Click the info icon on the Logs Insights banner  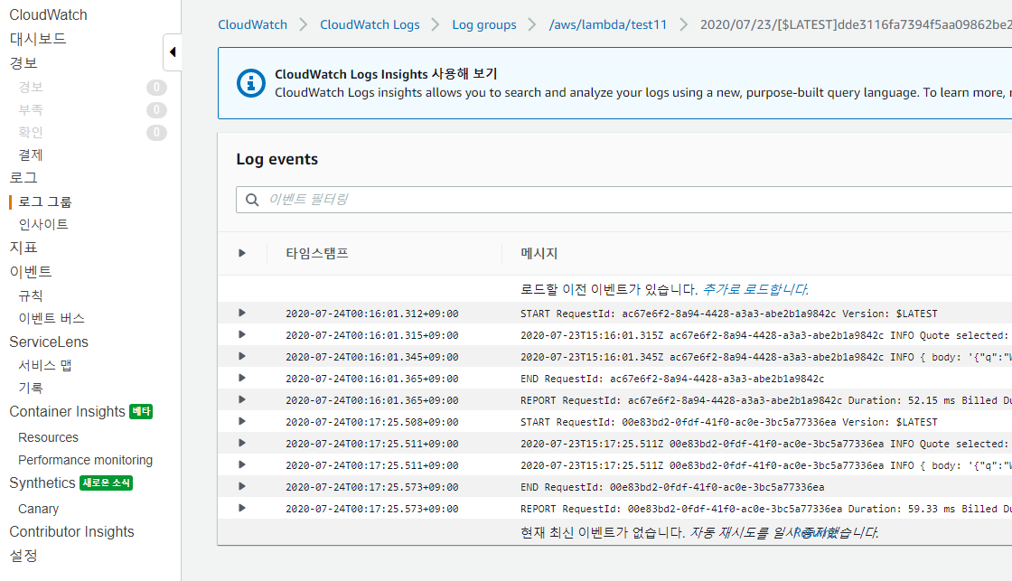250,80
